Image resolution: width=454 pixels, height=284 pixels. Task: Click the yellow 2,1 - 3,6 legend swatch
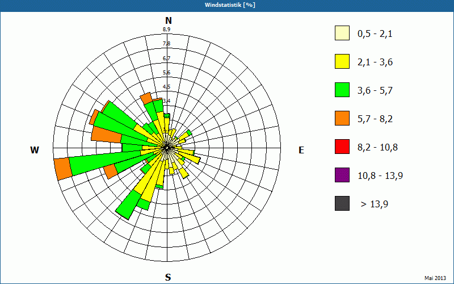342,61
